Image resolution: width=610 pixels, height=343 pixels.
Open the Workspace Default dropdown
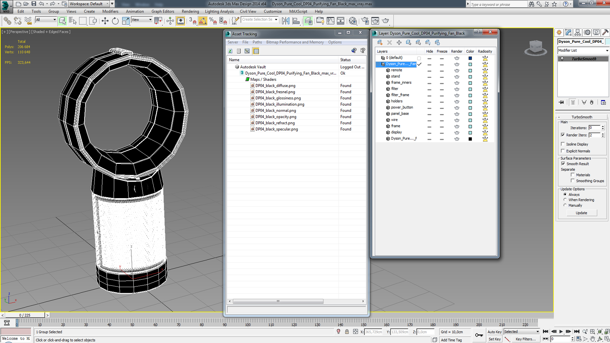click(x=89, y=4)
